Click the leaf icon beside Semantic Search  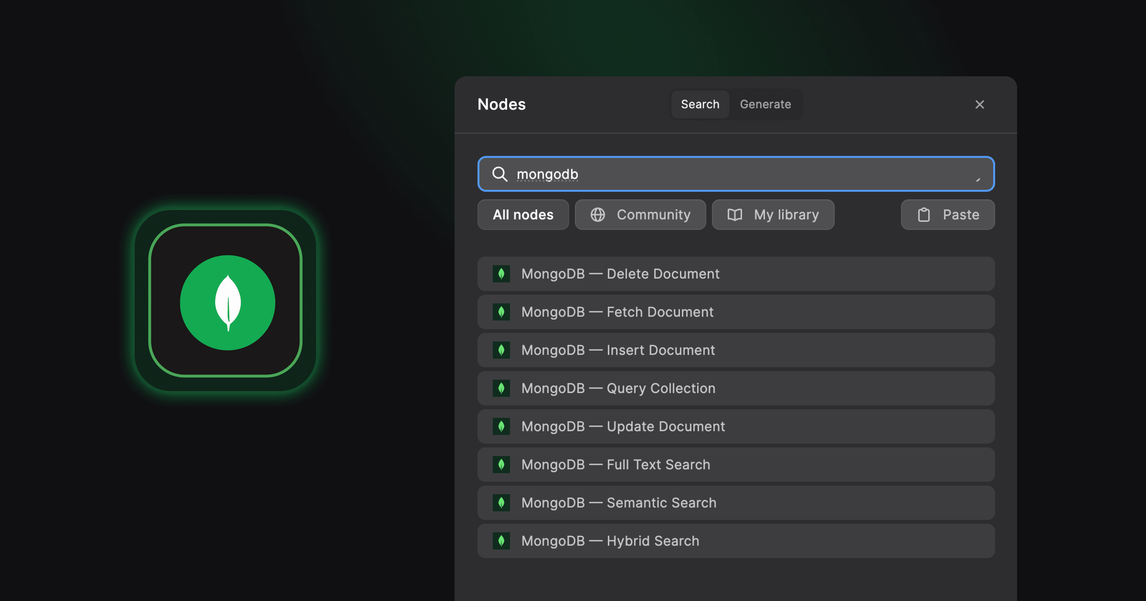501,503
